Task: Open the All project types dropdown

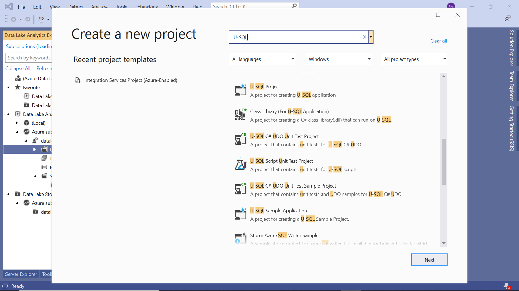Action: (414, 59)
